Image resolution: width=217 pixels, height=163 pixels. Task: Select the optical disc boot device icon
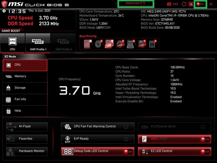click(98, 44)
